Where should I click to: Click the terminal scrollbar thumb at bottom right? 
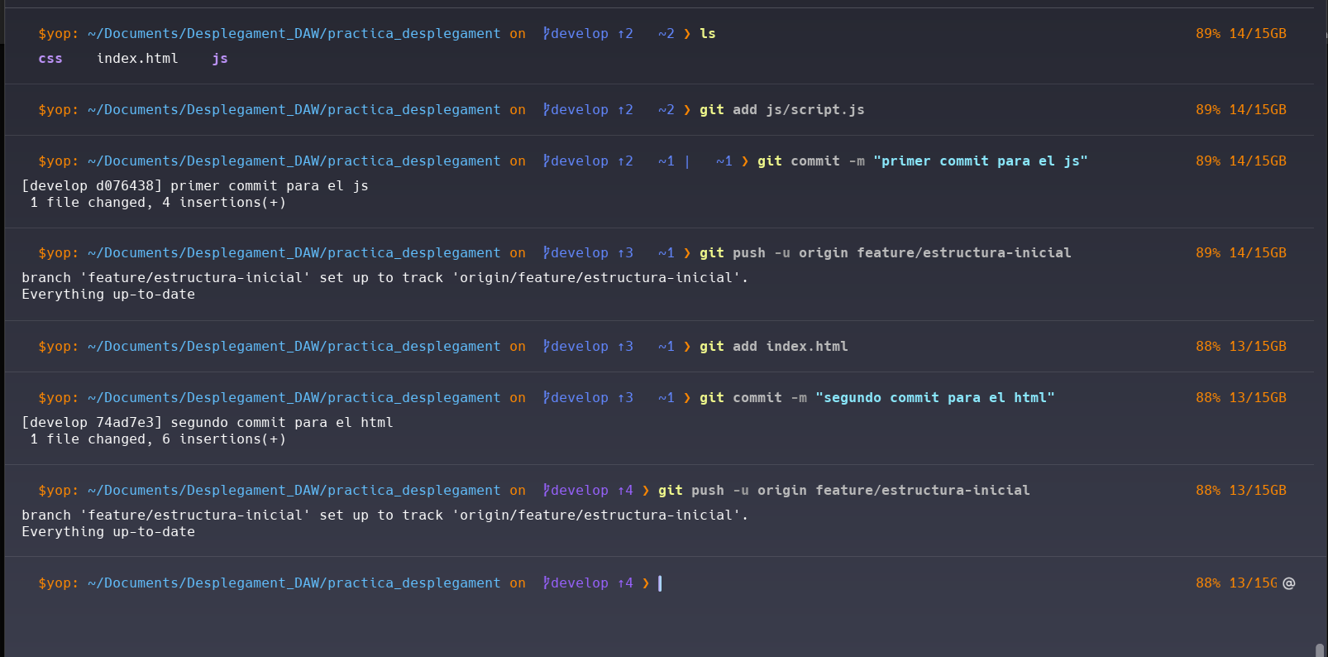(x=1319, y=650)
